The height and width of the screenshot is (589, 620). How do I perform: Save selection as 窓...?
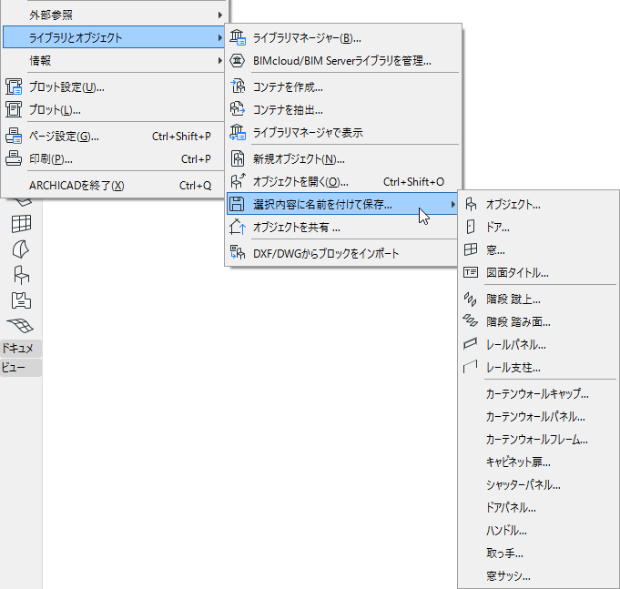point(539,250)
